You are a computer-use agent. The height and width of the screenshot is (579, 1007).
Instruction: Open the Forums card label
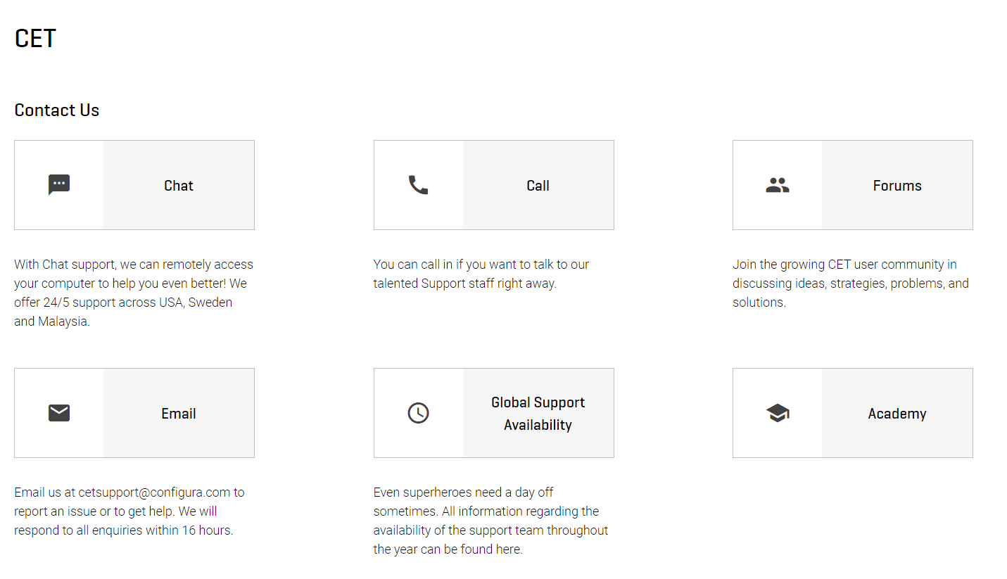897,186
